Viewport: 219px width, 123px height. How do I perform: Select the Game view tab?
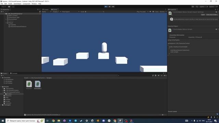pyautogui.click(x=54, y=10)
